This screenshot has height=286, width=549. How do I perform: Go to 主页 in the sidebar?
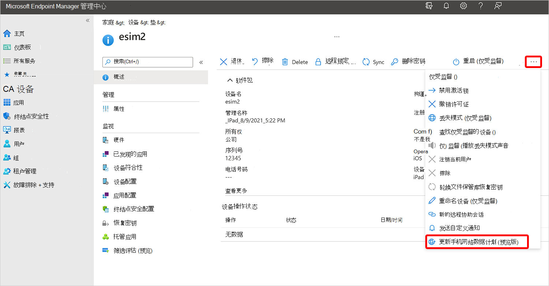point(19,34)
